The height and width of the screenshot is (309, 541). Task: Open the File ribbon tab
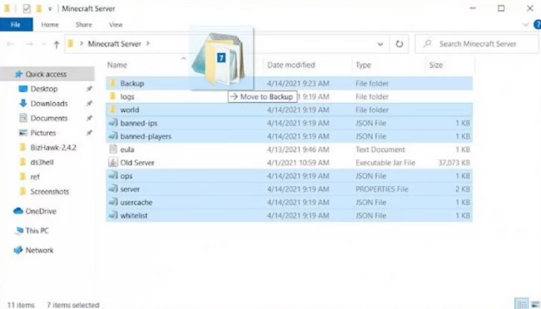coord(16,25)
